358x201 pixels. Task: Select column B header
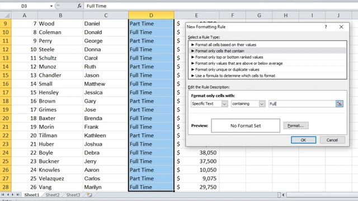(x=60, y=15)
